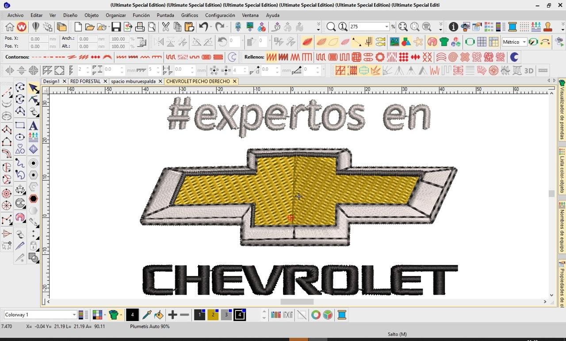Toggle the proportional scaling lock
Image resolution: width=566 pixels, height=341 pixels.
click(x=142, y=42)
